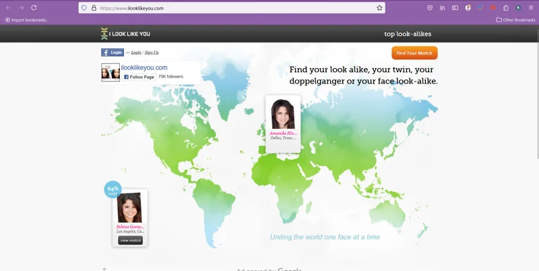Click the URL address bar field

[x=232, y=8]
